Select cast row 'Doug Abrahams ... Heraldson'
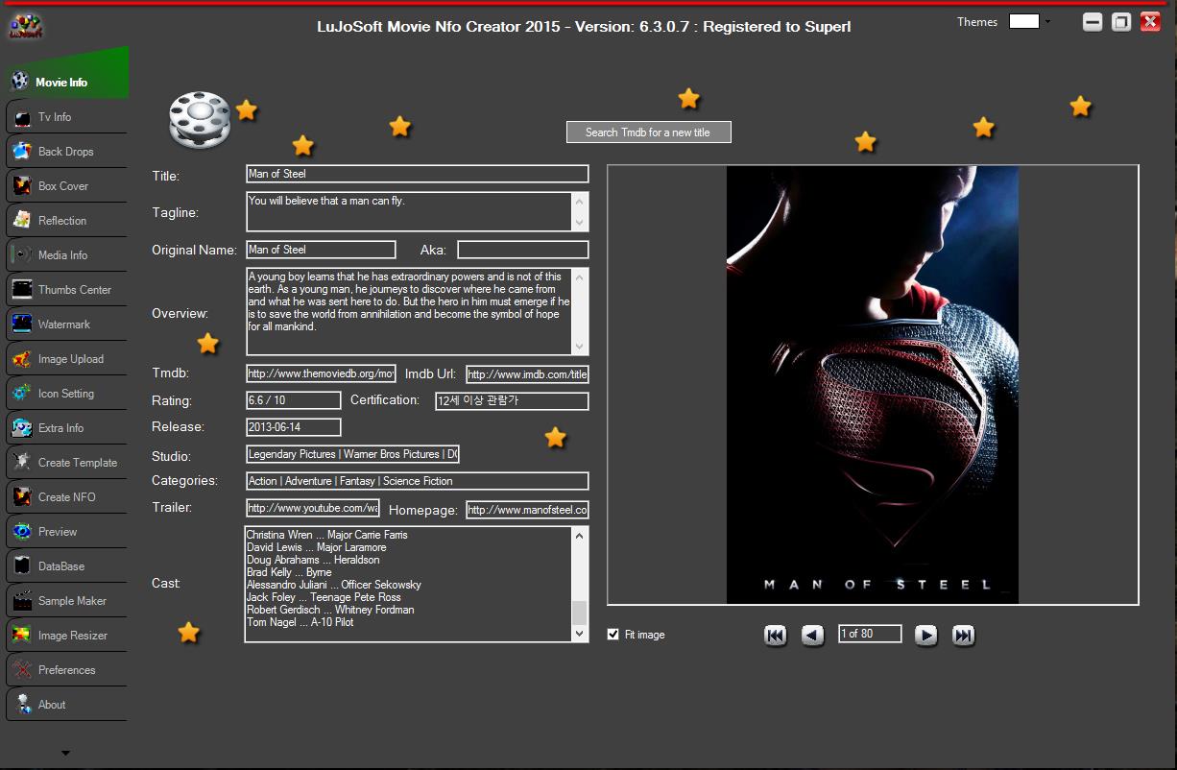Viewport: 1177px width, 770px height. click(x=313, y=560)
